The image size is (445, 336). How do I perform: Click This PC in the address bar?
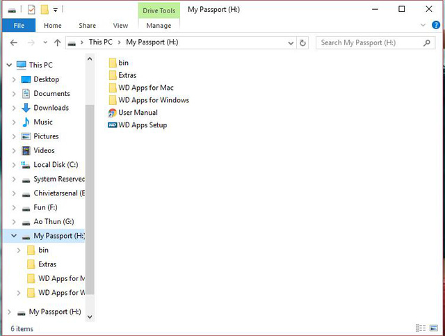point(100,42)
